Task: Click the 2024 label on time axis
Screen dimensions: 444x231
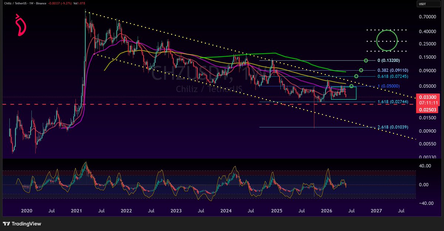Action: pos(226,211)
